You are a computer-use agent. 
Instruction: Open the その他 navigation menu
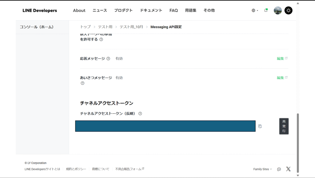(209, 10)
